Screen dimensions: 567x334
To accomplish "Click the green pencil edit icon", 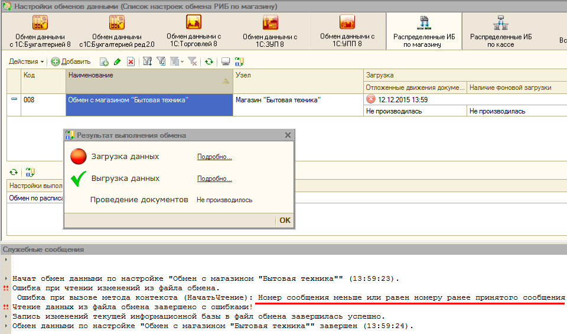I will pos(117,61).
